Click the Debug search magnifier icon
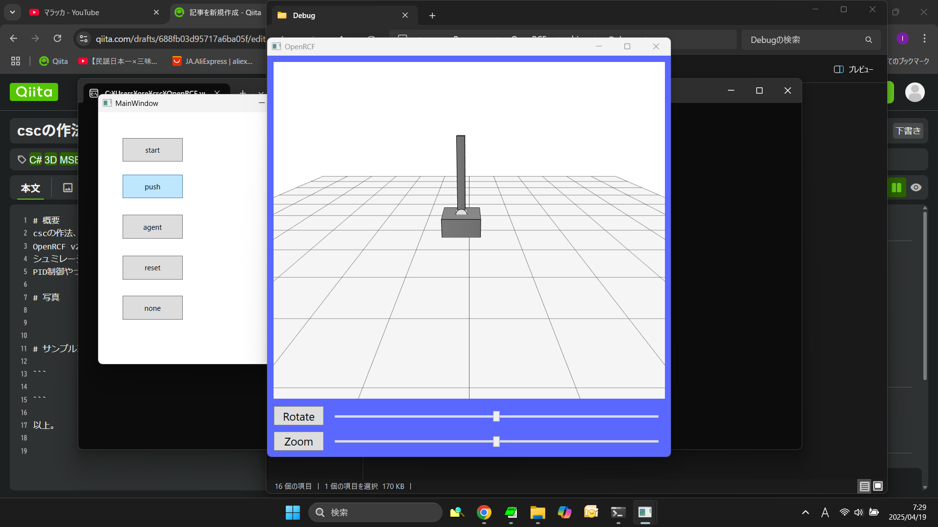Screen dimensions: 938x527 click(x=869, y=40)
